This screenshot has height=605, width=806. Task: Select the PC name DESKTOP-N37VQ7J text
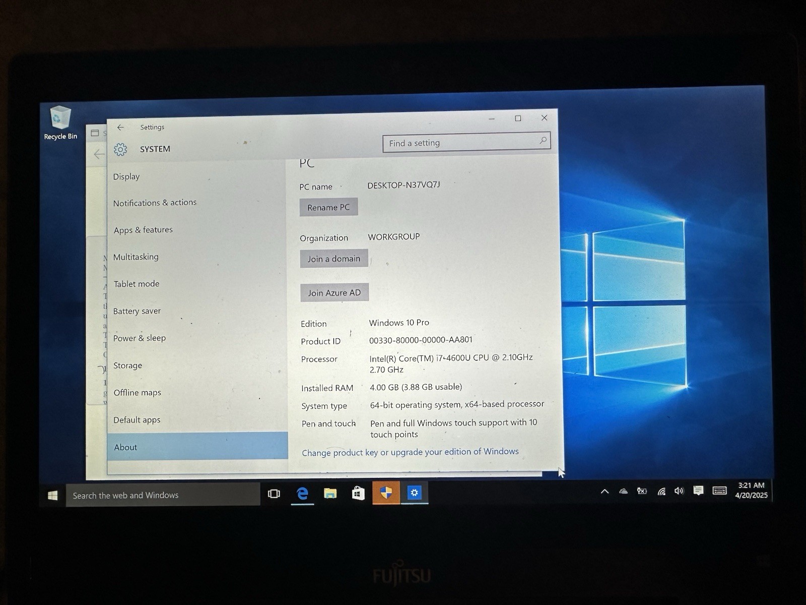pos(404,185)
